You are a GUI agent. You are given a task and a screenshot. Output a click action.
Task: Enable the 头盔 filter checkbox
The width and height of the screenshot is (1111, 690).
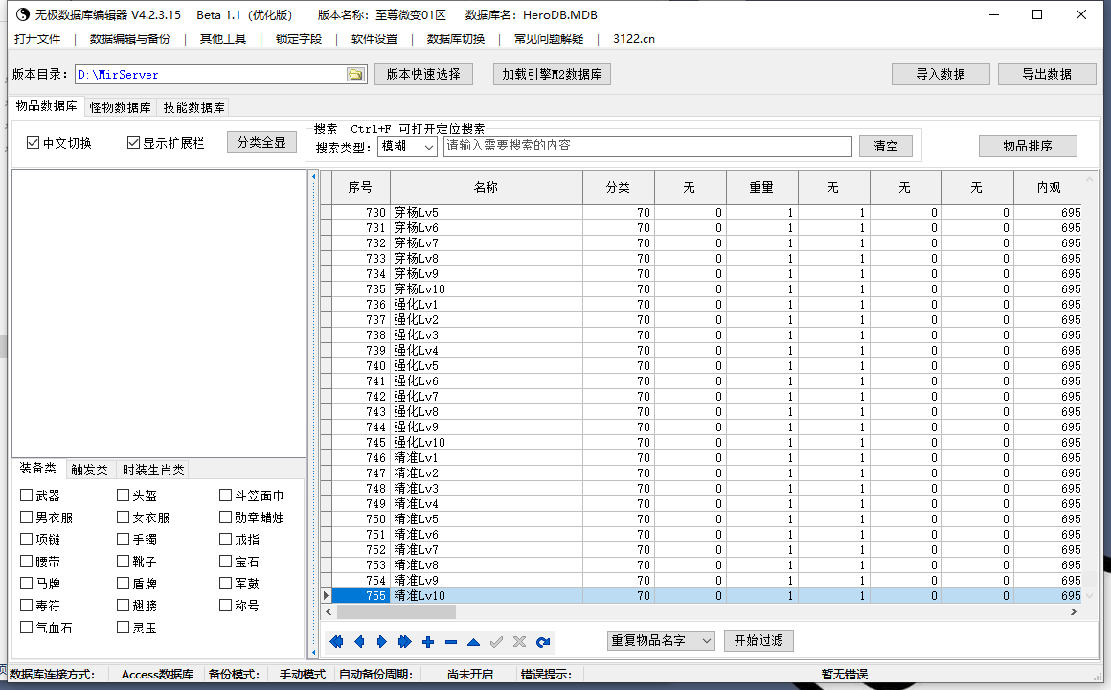pos(124,495)
